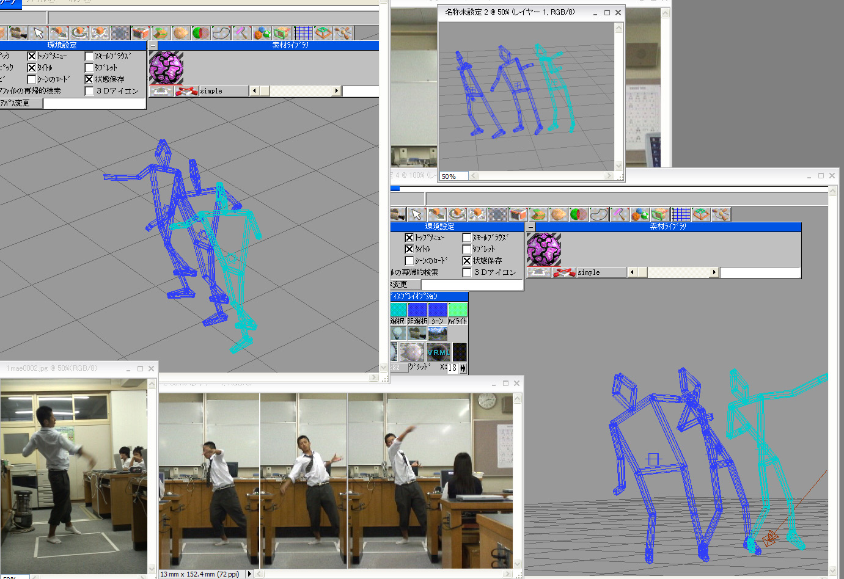Select the orange sphere primitive in left 3D window toolbar
The height and width of the screenshot is (579, 844).
click(x=181, y=33)
